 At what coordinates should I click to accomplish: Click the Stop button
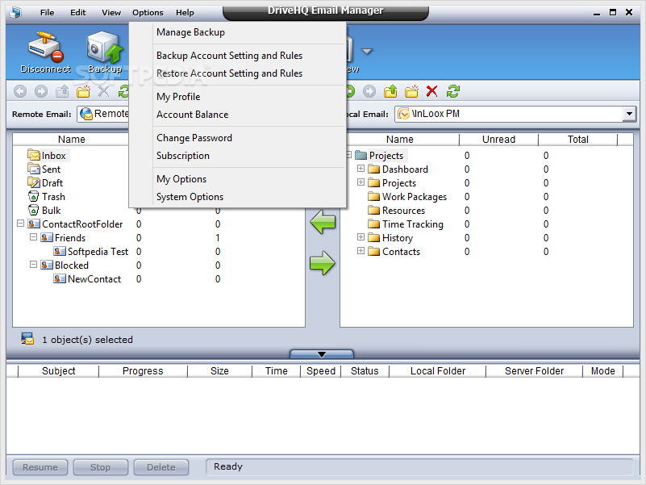point(101,467)
